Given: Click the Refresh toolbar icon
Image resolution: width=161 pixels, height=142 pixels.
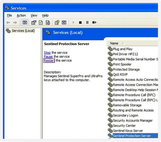Looking at the screenshot, I should [x=41, y=23].
